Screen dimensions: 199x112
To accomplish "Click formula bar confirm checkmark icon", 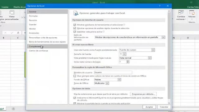I will click(12, 33).
